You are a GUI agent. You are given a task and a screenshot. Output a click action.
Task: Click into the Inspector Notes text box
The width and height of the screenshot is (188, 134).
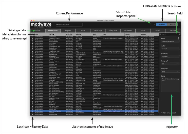(x=170, y=85)
